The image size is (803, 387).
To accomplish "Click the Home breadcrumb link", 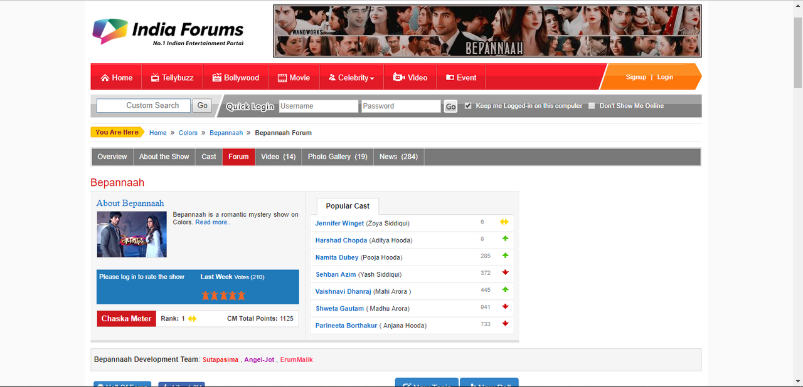I will click(158, 133).
